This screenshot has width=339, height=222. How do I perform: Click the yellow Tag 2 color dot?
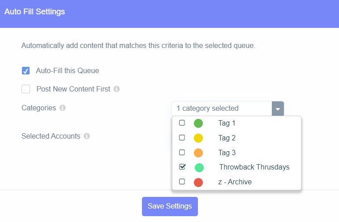198,138
